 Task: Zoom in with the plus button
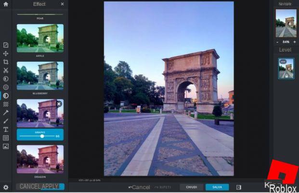click(x=295, y=42)
